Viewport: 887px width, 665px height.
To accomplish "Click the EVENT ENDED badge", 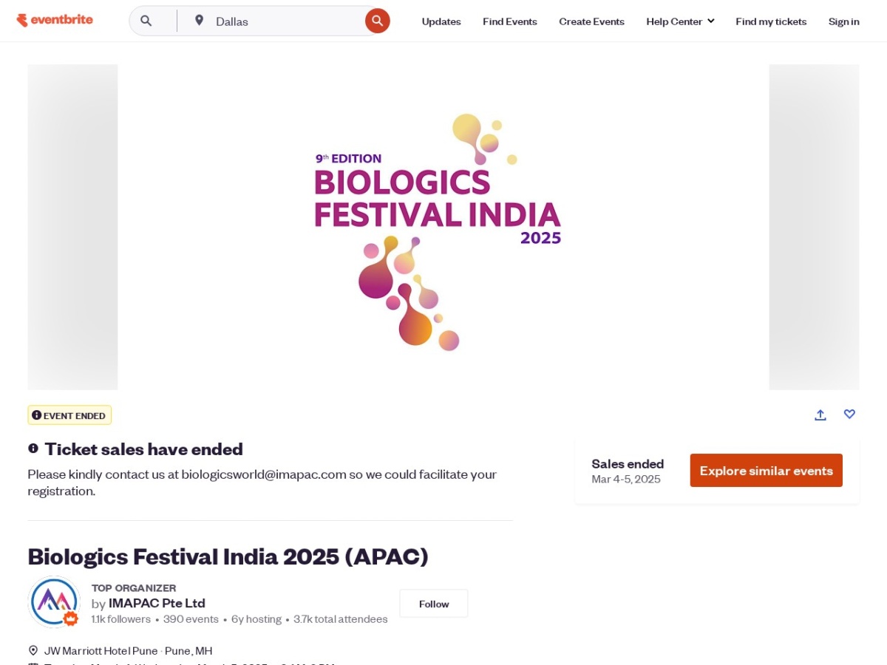I will 69,415.
